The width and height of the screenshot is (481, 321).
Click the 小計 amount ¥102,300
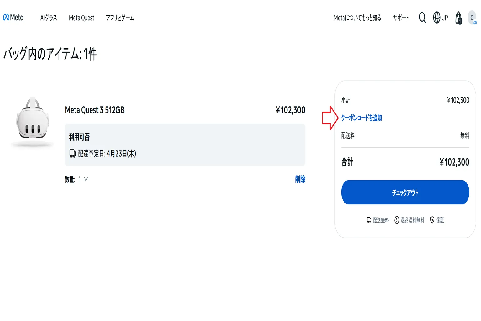(x=458, y=100)
